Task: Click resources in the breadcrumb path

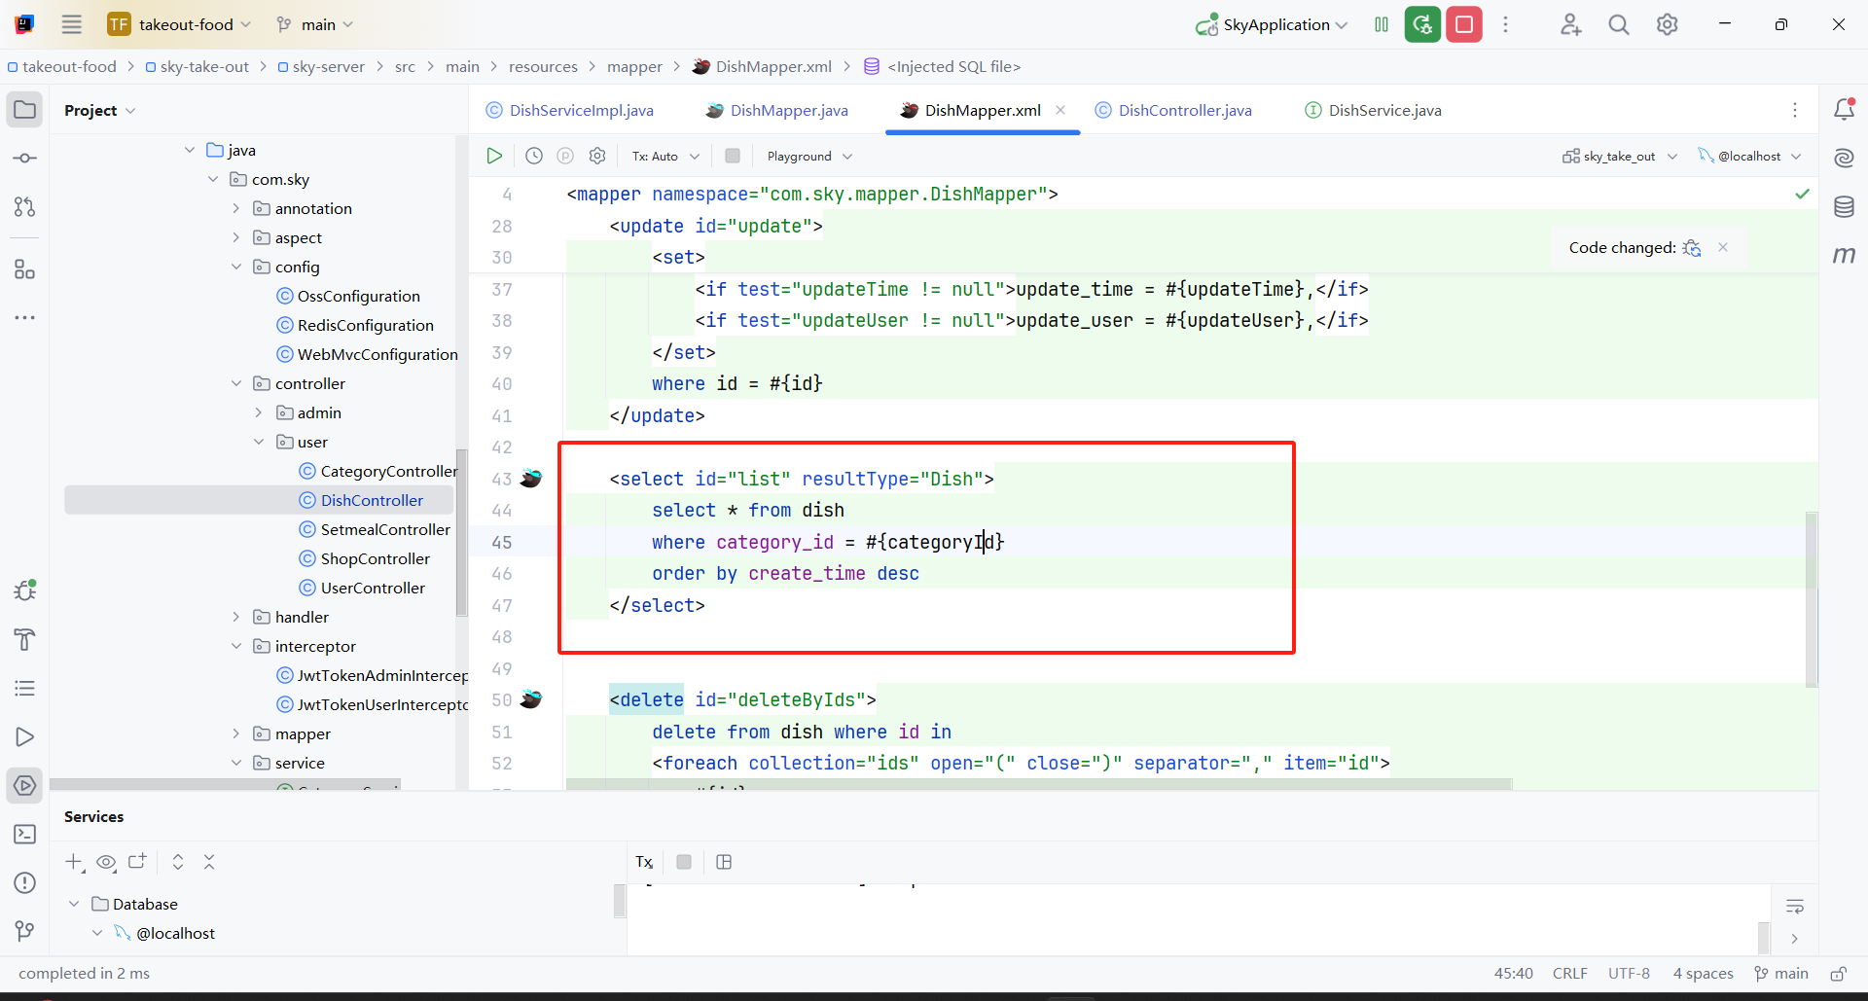Action: coord(543,66)
